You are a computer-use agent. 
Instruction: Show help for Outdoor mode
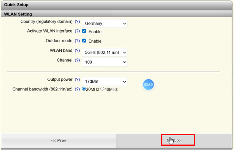click(77, 41)
